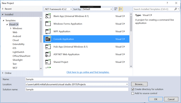Image resolution: width=181 pixels, height=103 pixels.
Task: Click the Browse... button
Action: click(139, 84)
